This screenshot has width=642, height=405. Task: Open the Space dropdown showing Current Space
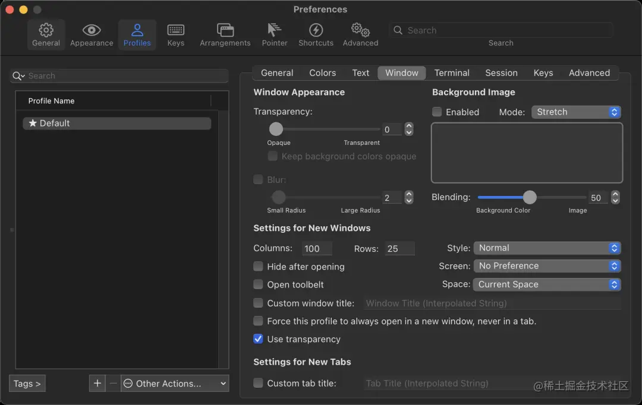[547, 284]
